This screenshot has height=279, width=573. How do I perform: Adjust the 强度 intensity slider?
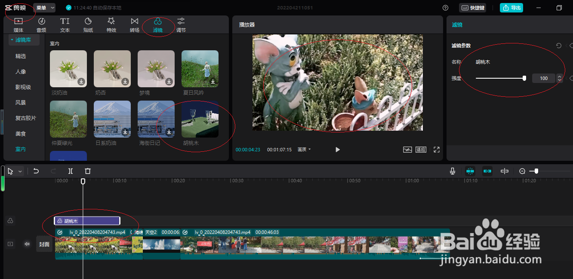click(500, 78)
